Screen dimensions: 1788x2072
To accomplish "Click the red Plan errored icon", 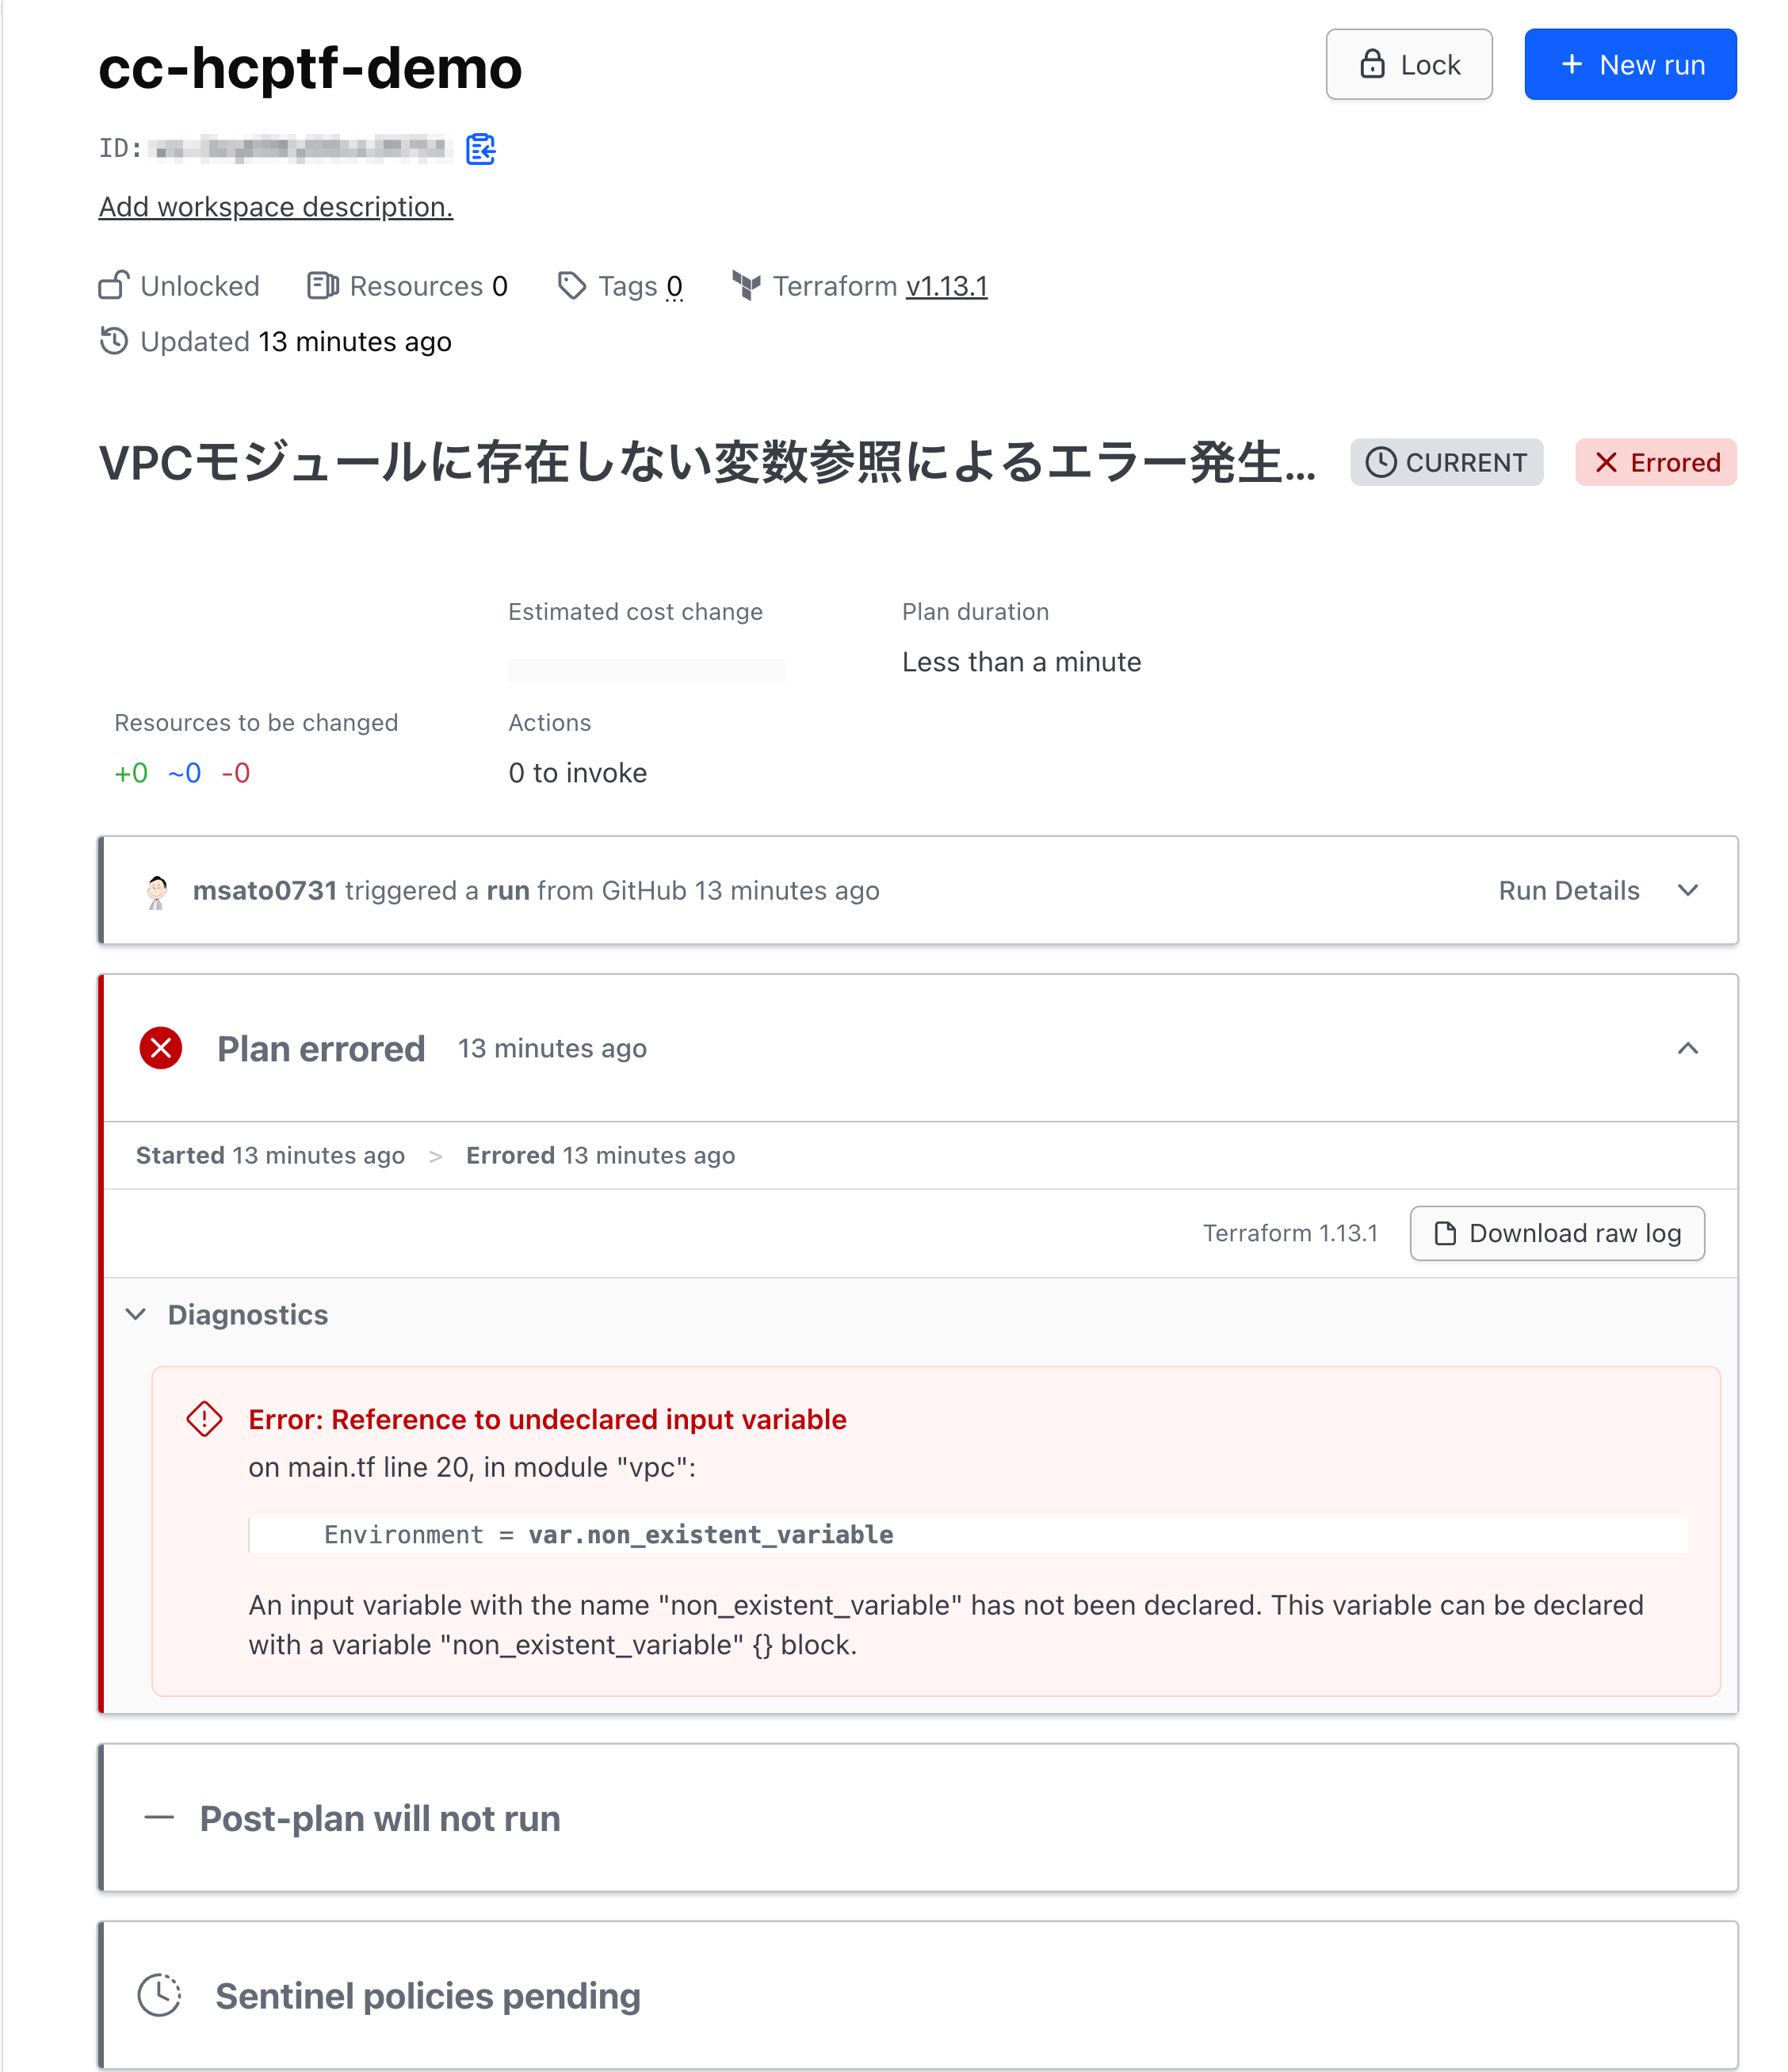I will click(x=161, y=1048).
